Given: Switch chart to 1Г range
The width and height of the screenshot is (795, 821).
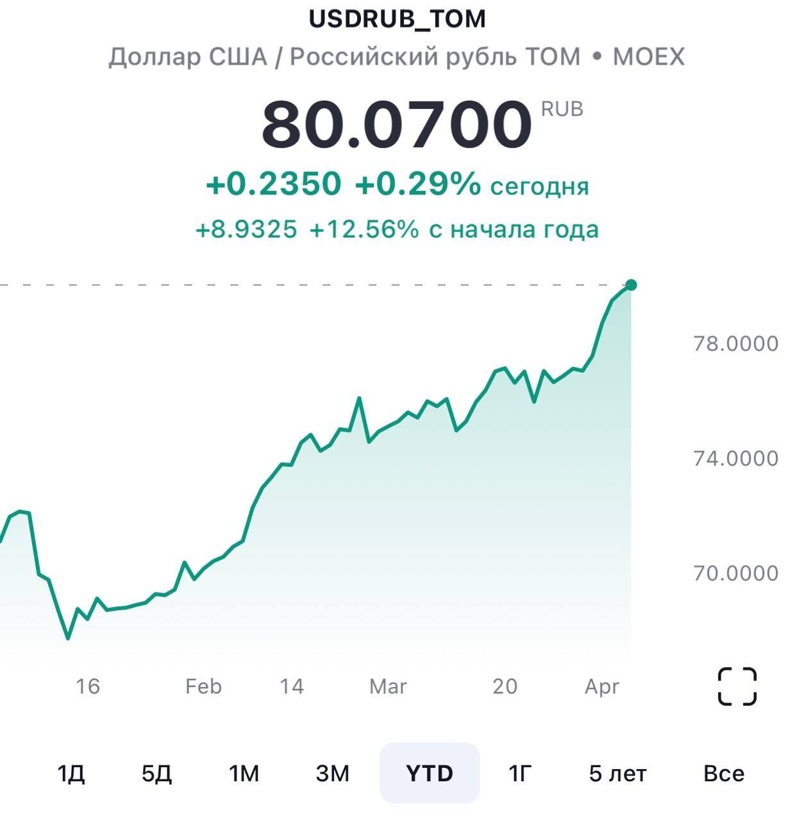Looking at the screenshot, I should tap(520, 774).
